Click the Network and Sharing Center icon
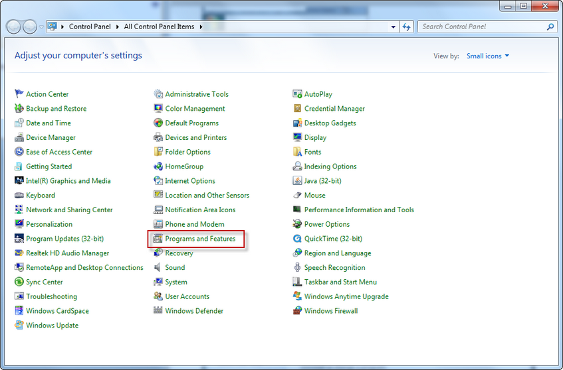Image resolution: width=563 pixels, height=370 pixels. point(19,210)
